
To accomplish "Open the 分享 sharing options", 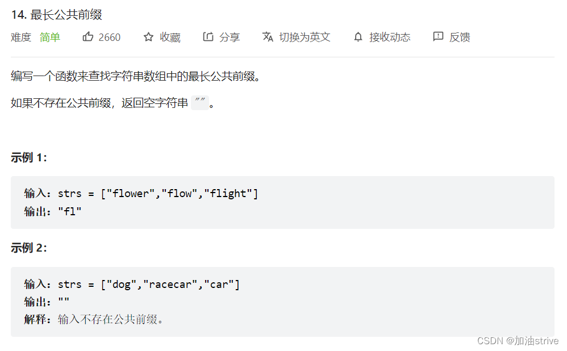I will click(230, 37).
